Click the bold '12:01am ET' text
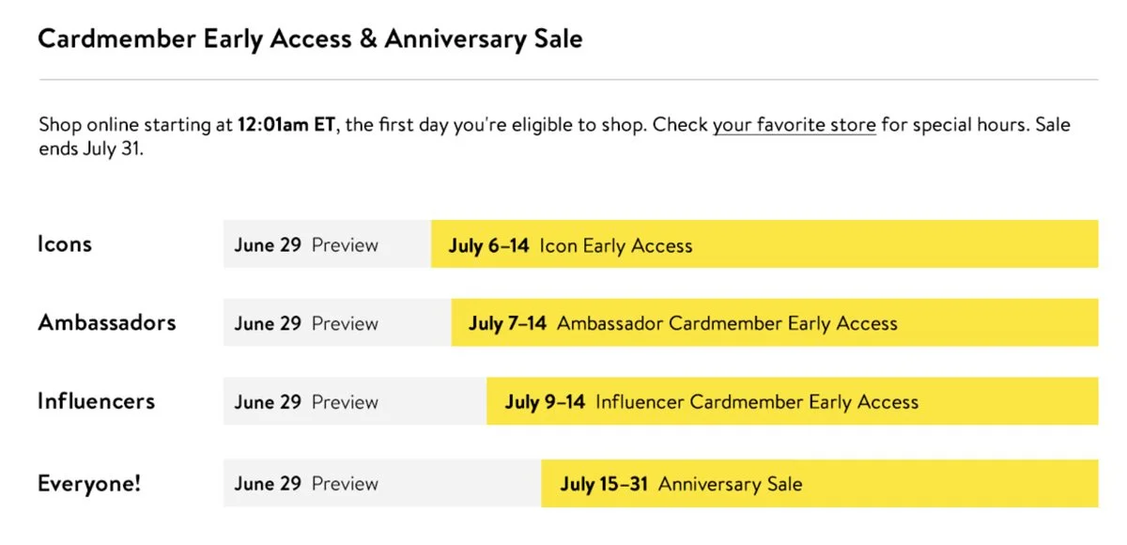The width and height of the screenshot is (1127, 545). (x=286, y=125)
